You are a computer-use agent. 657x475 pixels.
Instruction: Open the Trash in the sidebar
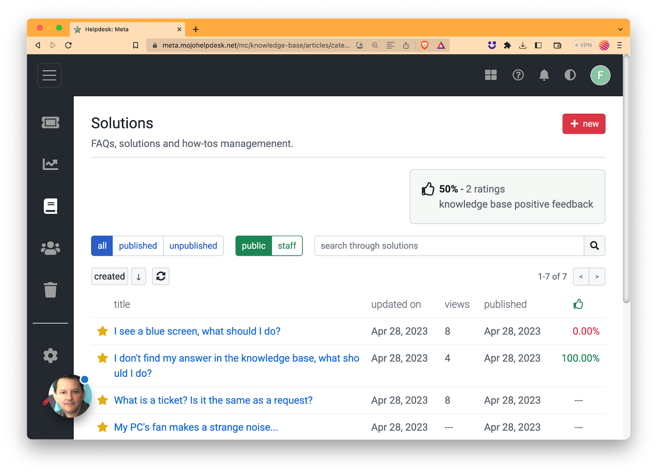point(51,290)
